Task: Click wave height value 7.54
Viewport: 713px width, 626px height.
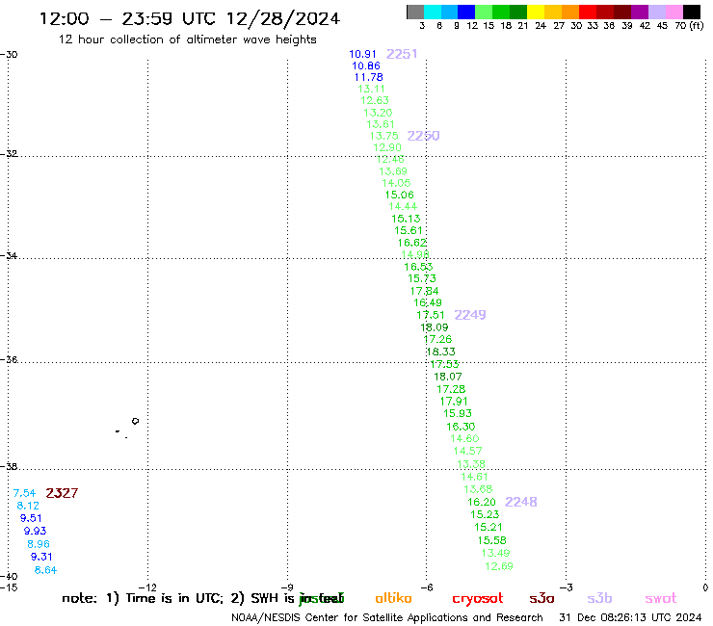Action: [24, 493]
